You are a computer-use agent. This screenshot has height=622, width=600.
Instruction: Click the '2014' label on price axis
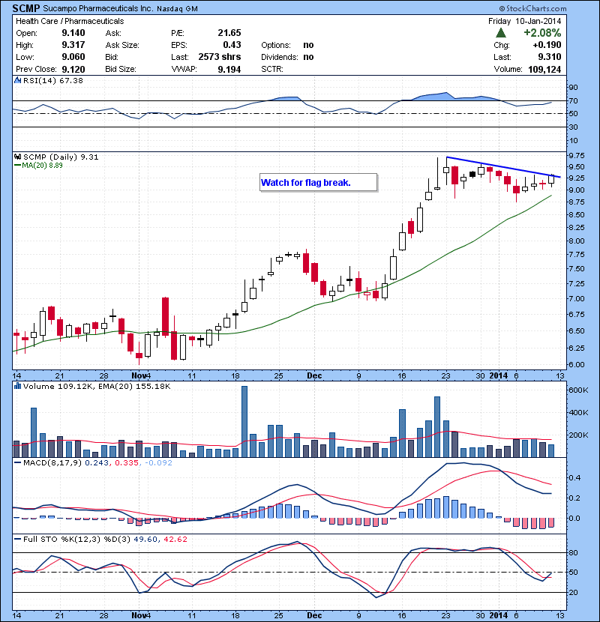(498, 375)
